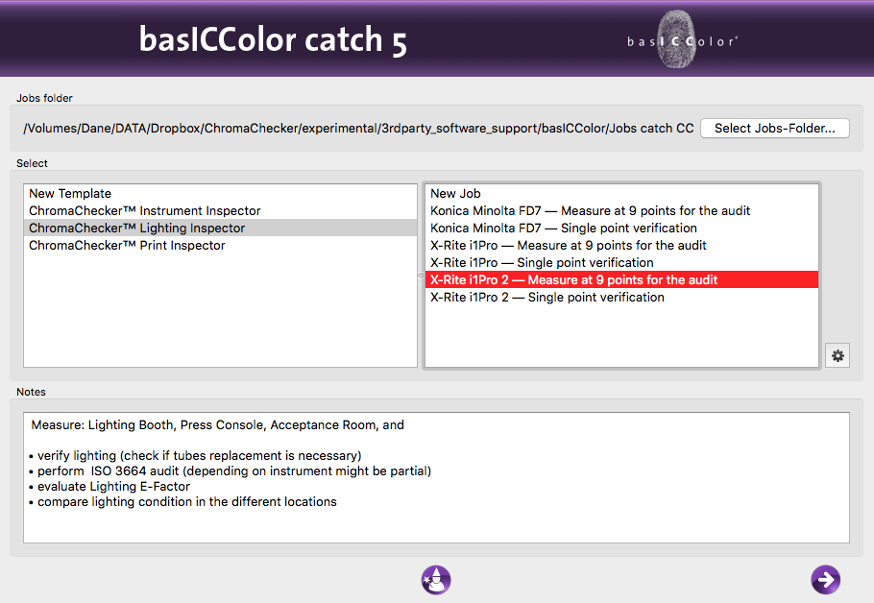Click the gear settings icon beside job list

[x=838, y=355]
